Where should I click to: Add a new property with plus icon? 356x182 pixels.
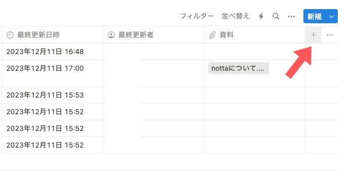[x=314, y=35]
